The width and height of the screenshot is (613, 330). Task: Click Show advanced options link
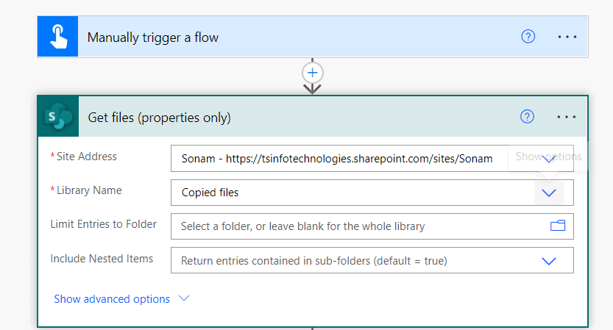click(112, 299)
